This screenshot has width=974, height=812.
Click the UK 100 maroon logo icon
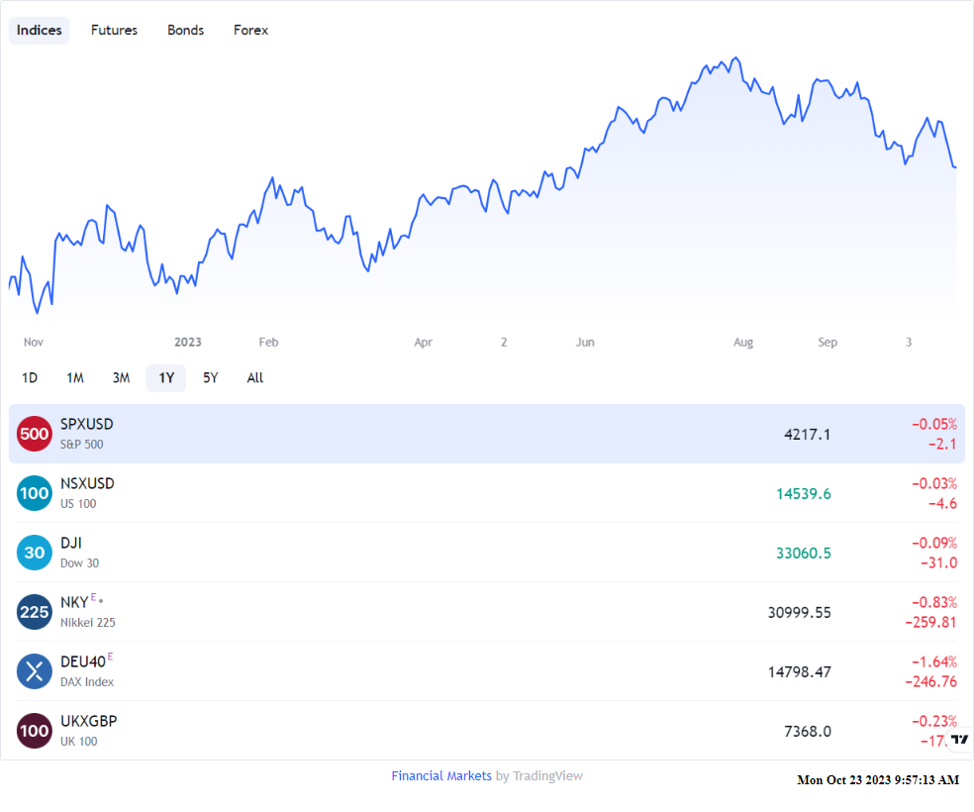tap(35, 731)
